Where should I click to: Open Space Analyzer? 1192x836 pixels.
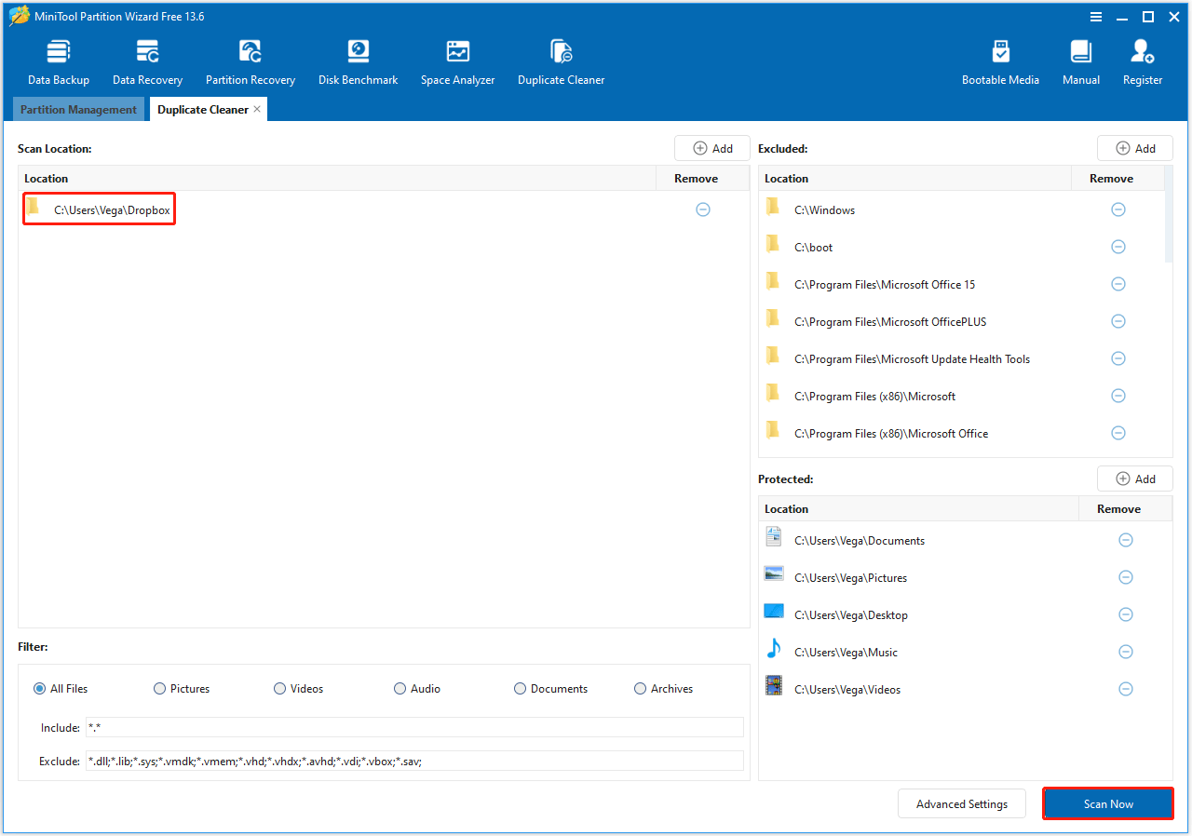click(457, 63)
